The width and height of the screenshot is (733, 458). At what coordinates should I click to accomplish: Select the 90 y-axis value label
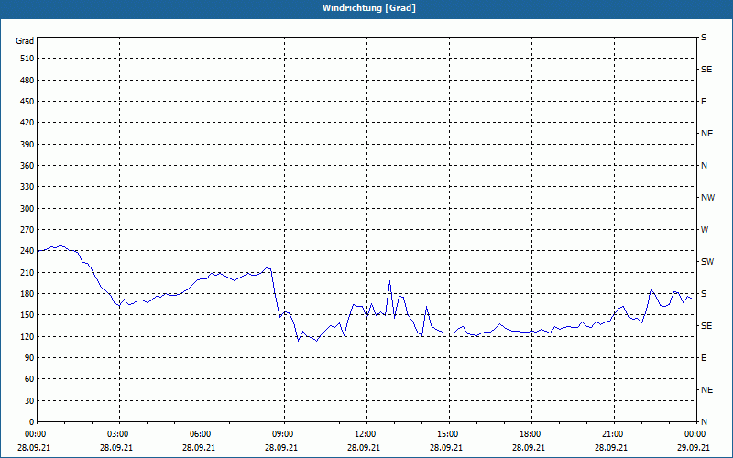point(29,357)
